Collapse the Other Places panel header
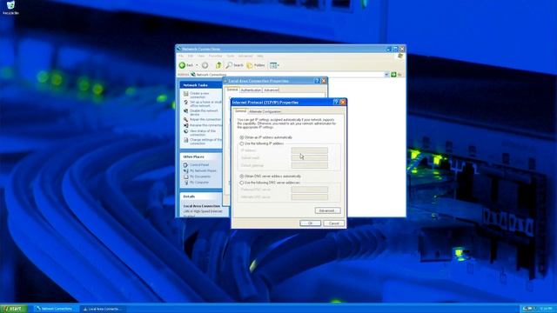Screen dimensions: 557x313 pos(201,156)
